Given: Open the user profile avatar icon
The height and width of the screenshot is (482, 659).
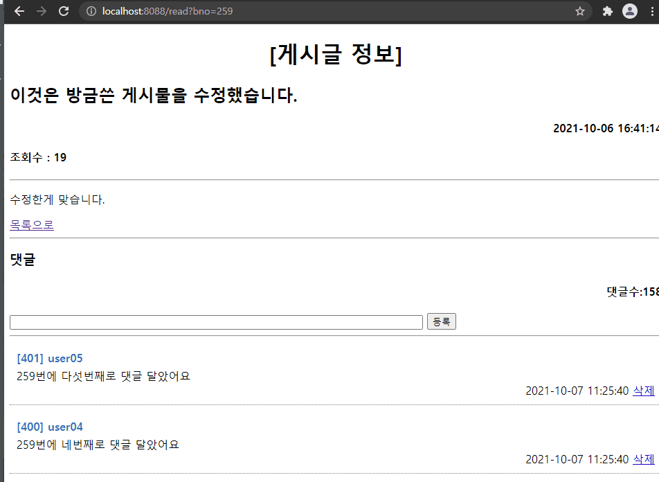Looking at the screenshot, I should tap(630, 11).
